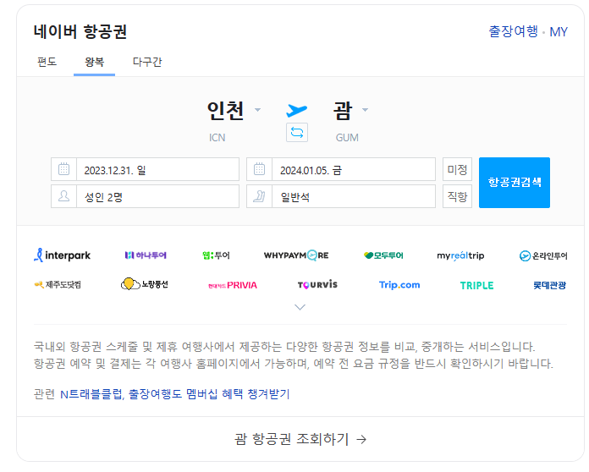Click 괌 항공권 조회하기 link
Viewport: 589px width, 472px height.
tap(300, 439)
